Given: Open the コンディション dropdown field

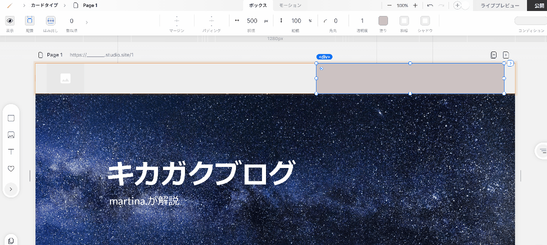Looking at the screenshot, I should pyautogui.click(x=530, y=21).
